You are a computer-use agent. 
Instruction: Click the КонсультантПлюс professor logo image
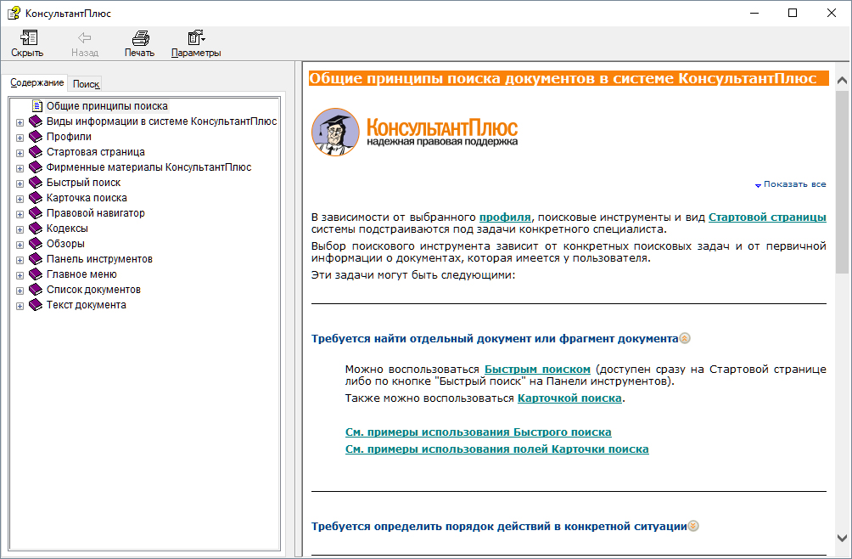pyautogui.click(x=335, y=132)
